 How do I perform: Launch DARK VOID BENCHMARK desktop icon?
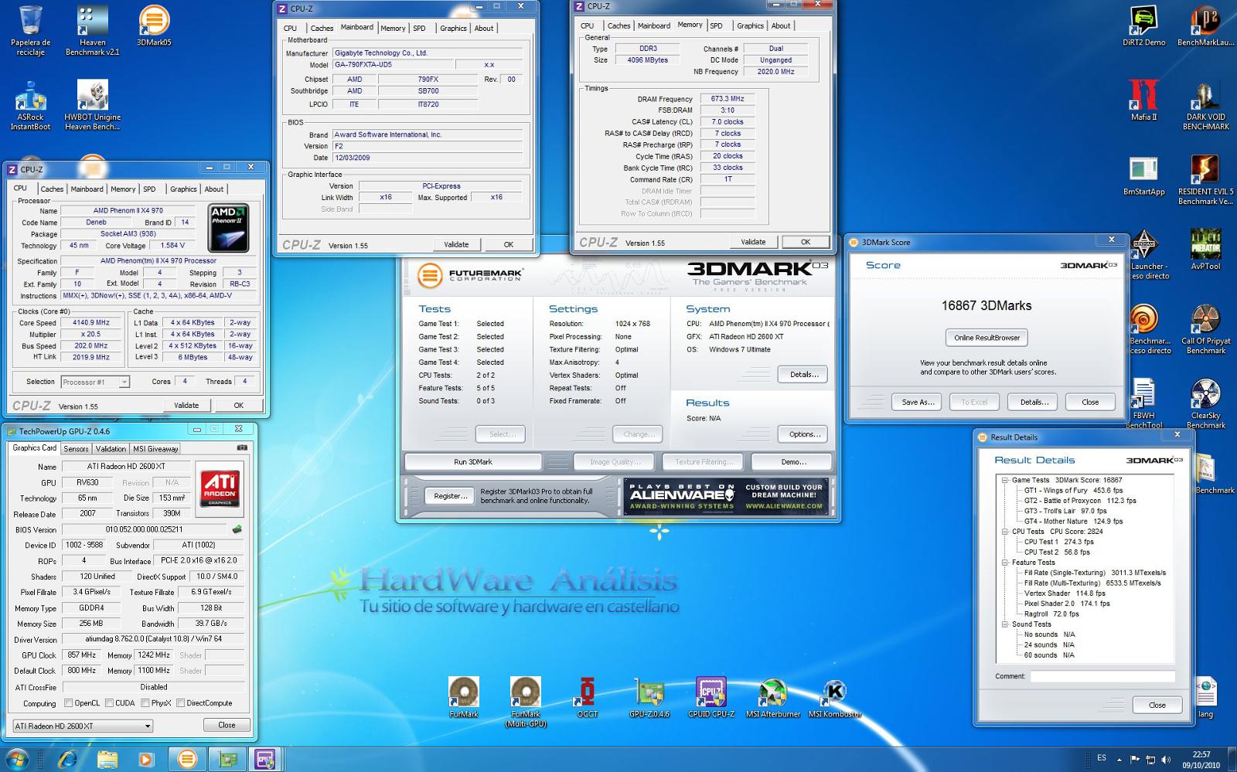1205,106
